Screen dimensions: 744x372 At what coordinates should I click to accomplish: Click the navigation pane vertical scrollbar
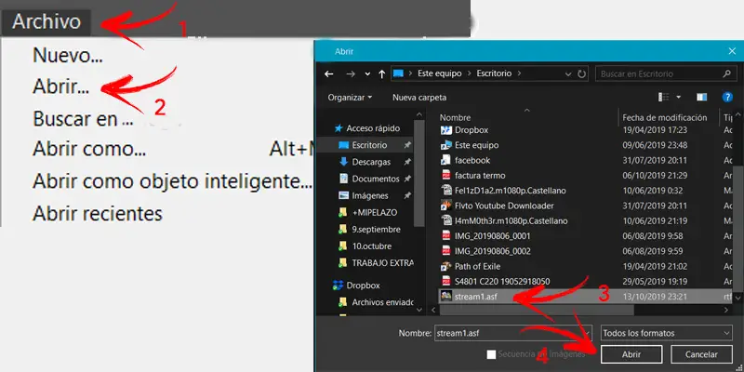419,173
